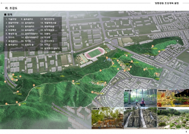Open the 모험의 숲 playground photo
Screen dimensions: 189x134
click(x=107, y=118)
